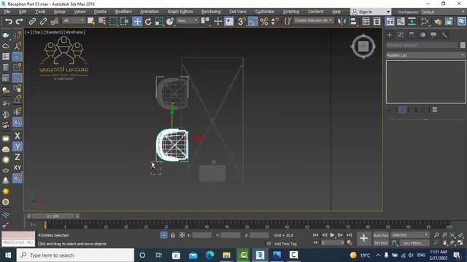
Task: Click the ViewCube in the viewport
Action: click(x=363, y=47)
